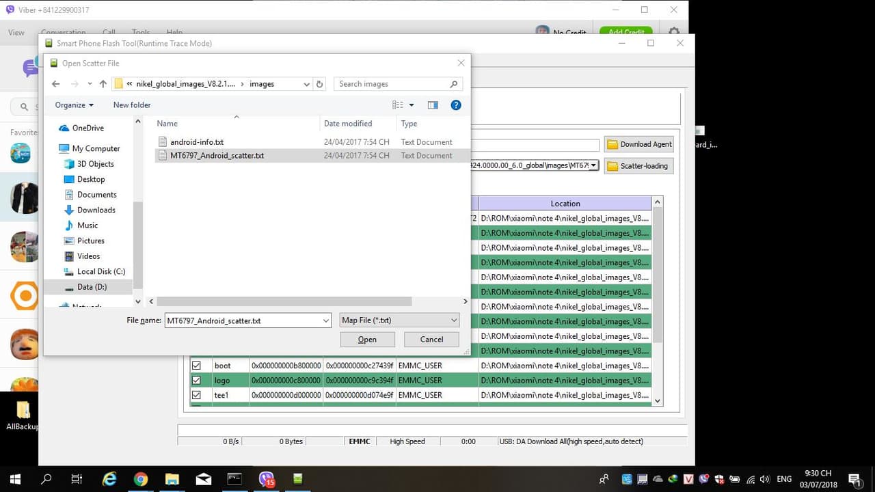
Task: Show the preview pane in file dialog
Action: (433, 105)
